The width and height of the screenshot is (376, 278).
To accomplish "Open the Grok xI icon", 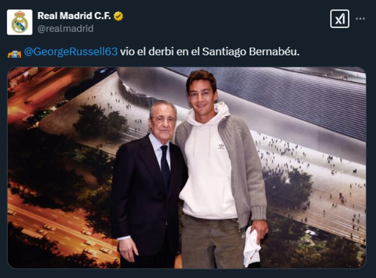I will (x=340, y=19).
